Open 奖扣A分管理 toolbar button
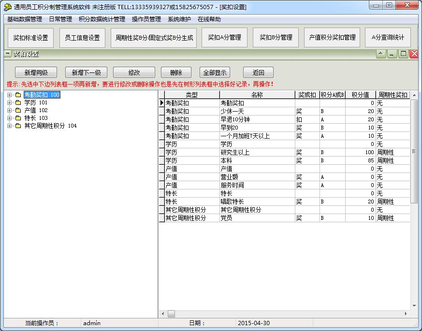Screen dimensions: 422x331 click(x=224, y=37)
